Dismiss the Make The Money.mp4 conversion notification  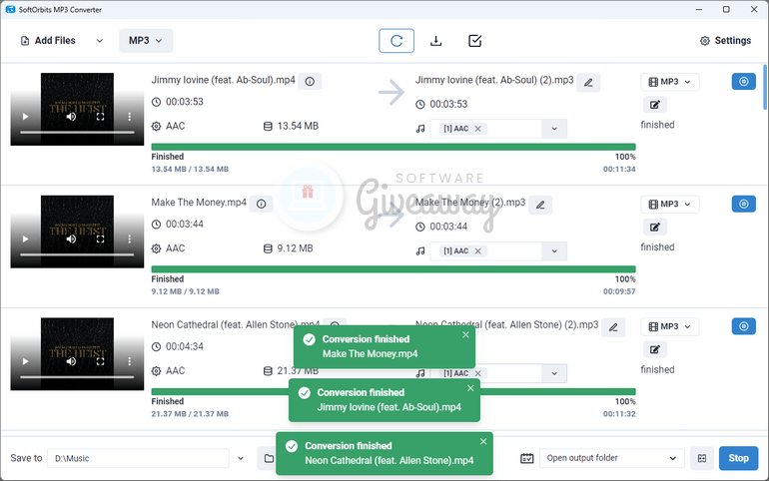[465, 335]
